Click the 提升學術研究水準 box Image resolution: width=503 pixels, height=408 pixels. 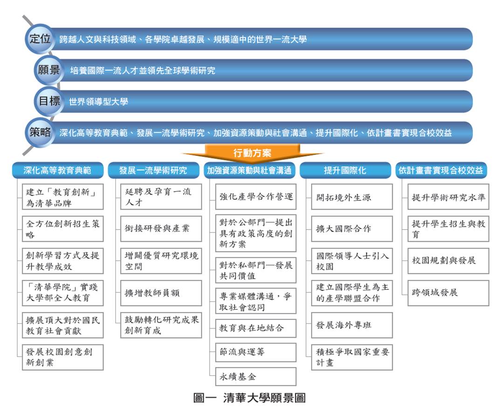[x=448, y=197]
